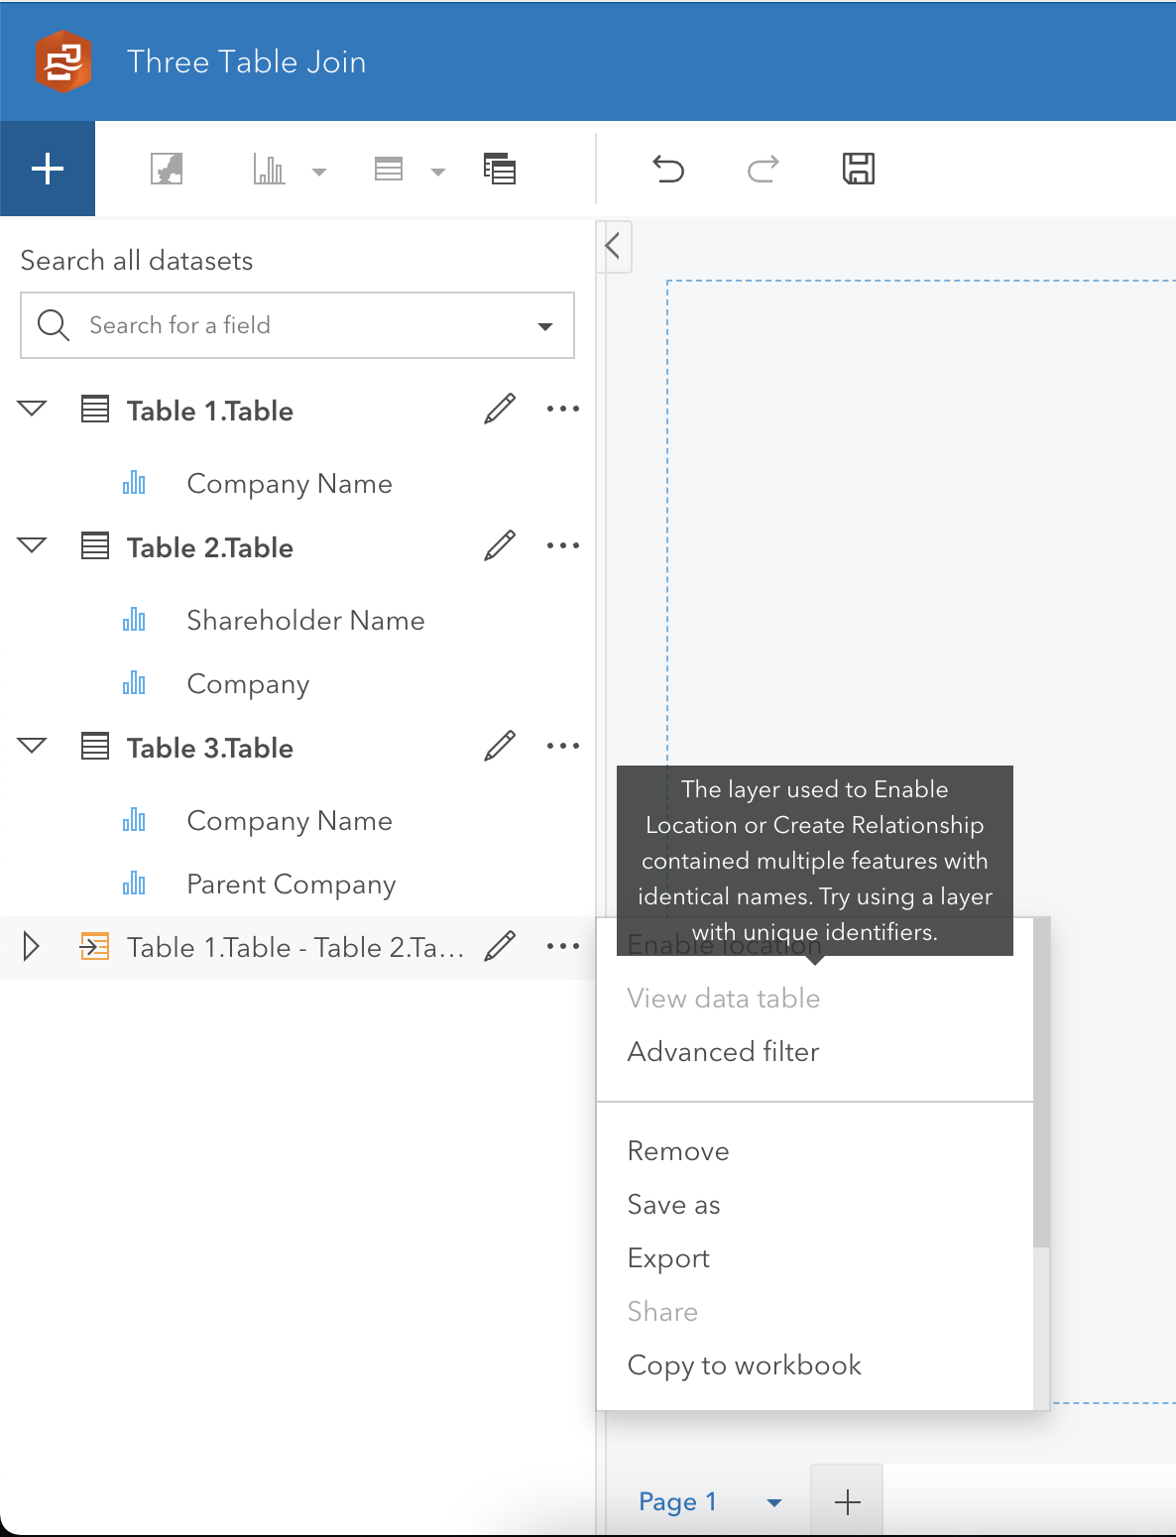
Task: Collapse the Table 1.Table field list
Action: [31, 409]
